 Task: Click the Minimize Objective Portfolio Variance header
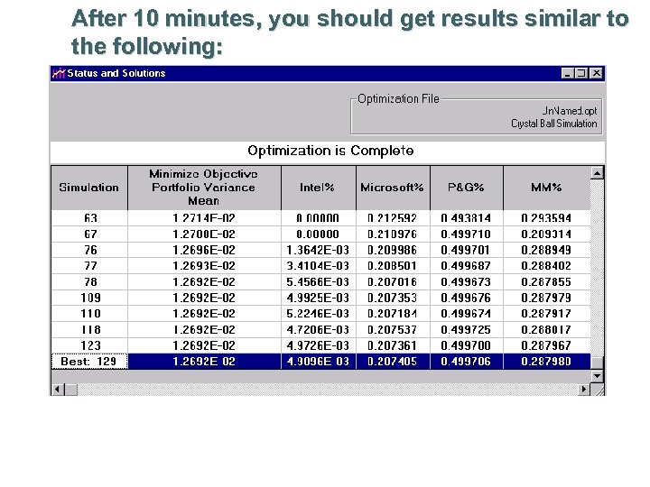tap(204, 188)
